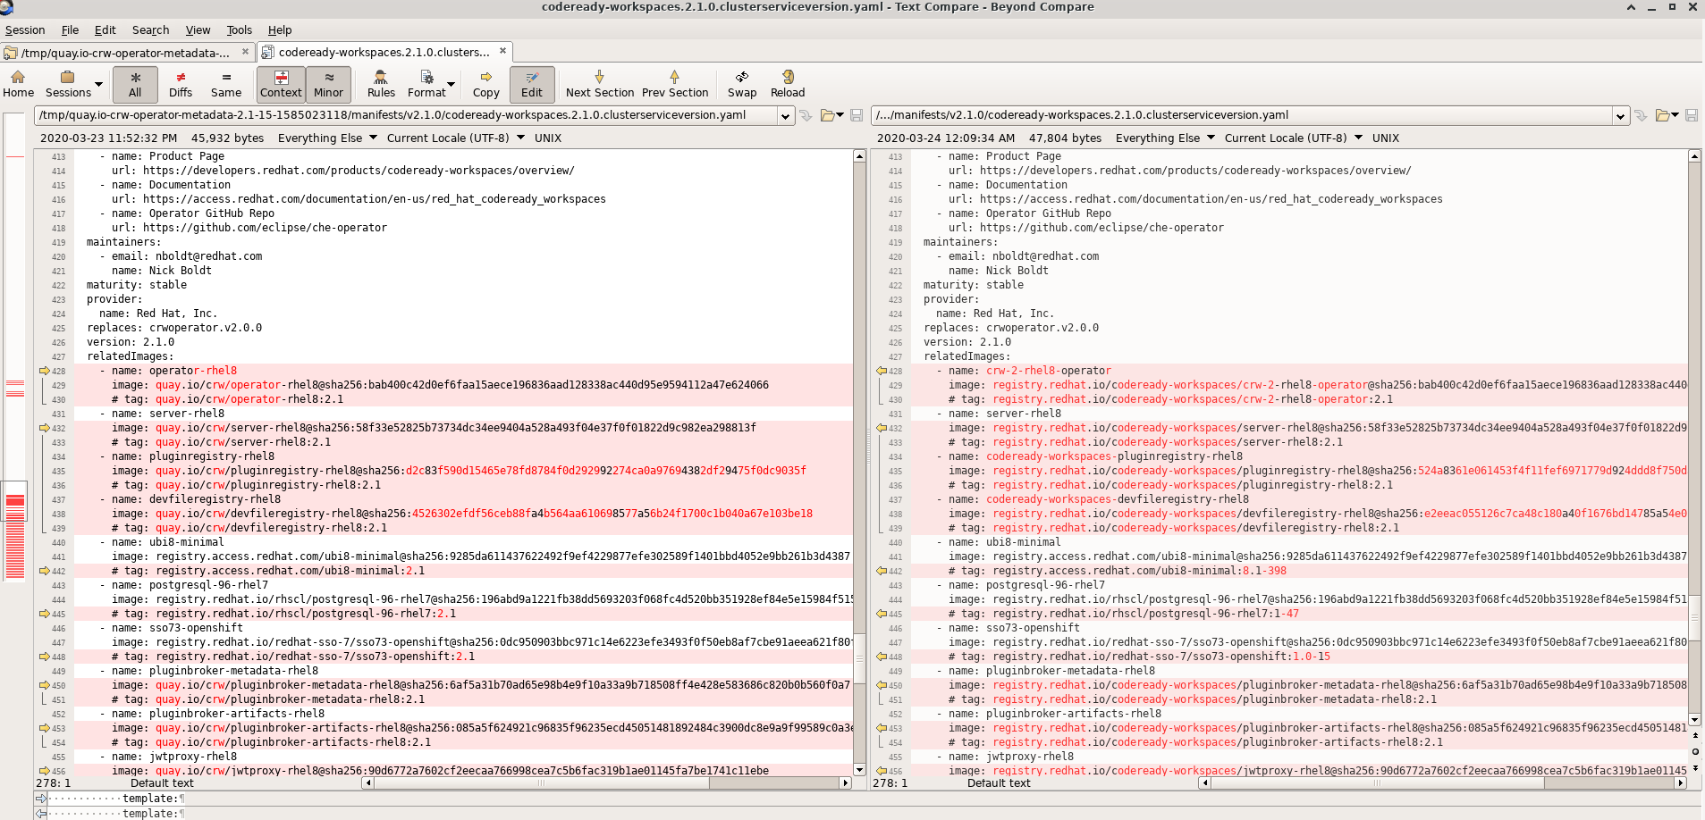The image size is (1705, 820).
Task: Toggle Minor differences display
Action: tap(328, 84)
